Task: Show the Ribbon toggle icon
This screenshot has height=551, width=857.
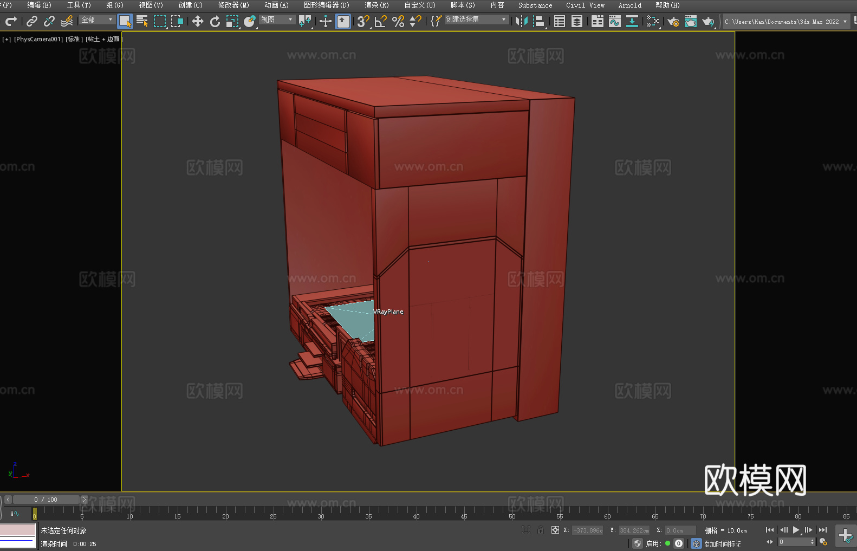Action: (x=598, y=21)
